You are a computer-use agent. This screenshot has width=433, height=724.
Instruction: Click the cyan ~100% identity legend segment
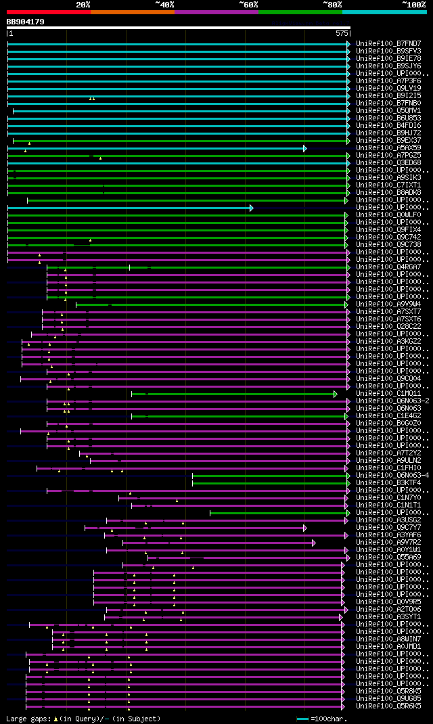pos(384,12)
